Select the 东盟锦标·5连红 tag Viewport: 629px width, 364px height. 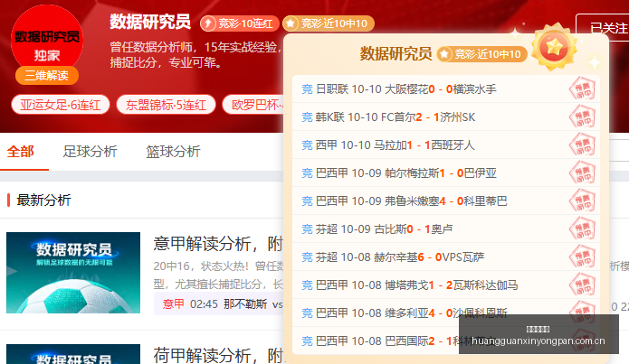pos(166,105)
